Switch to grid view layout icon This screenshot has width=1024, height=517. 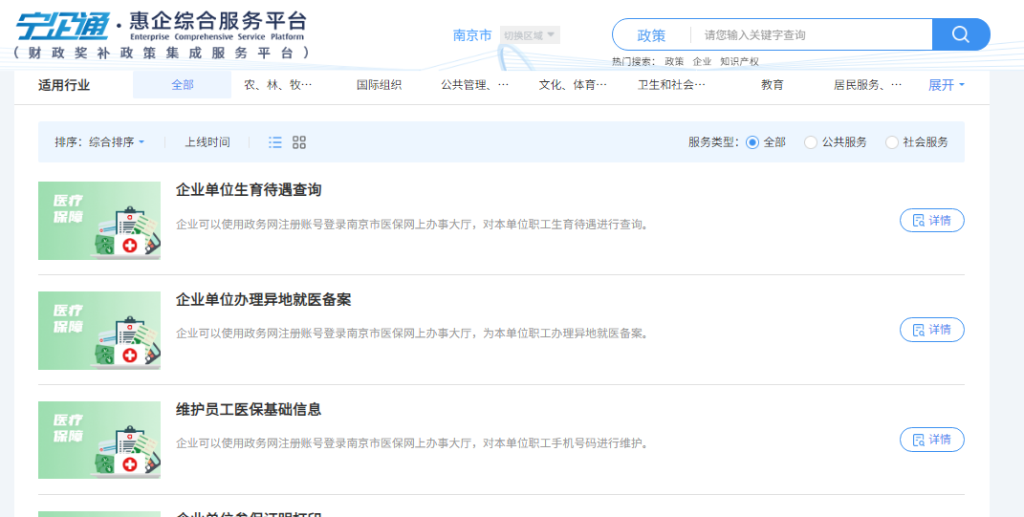click(299, 142)
